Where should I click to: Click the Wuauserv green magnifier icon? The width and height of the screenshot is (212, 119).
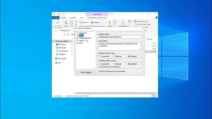[78, 33]
